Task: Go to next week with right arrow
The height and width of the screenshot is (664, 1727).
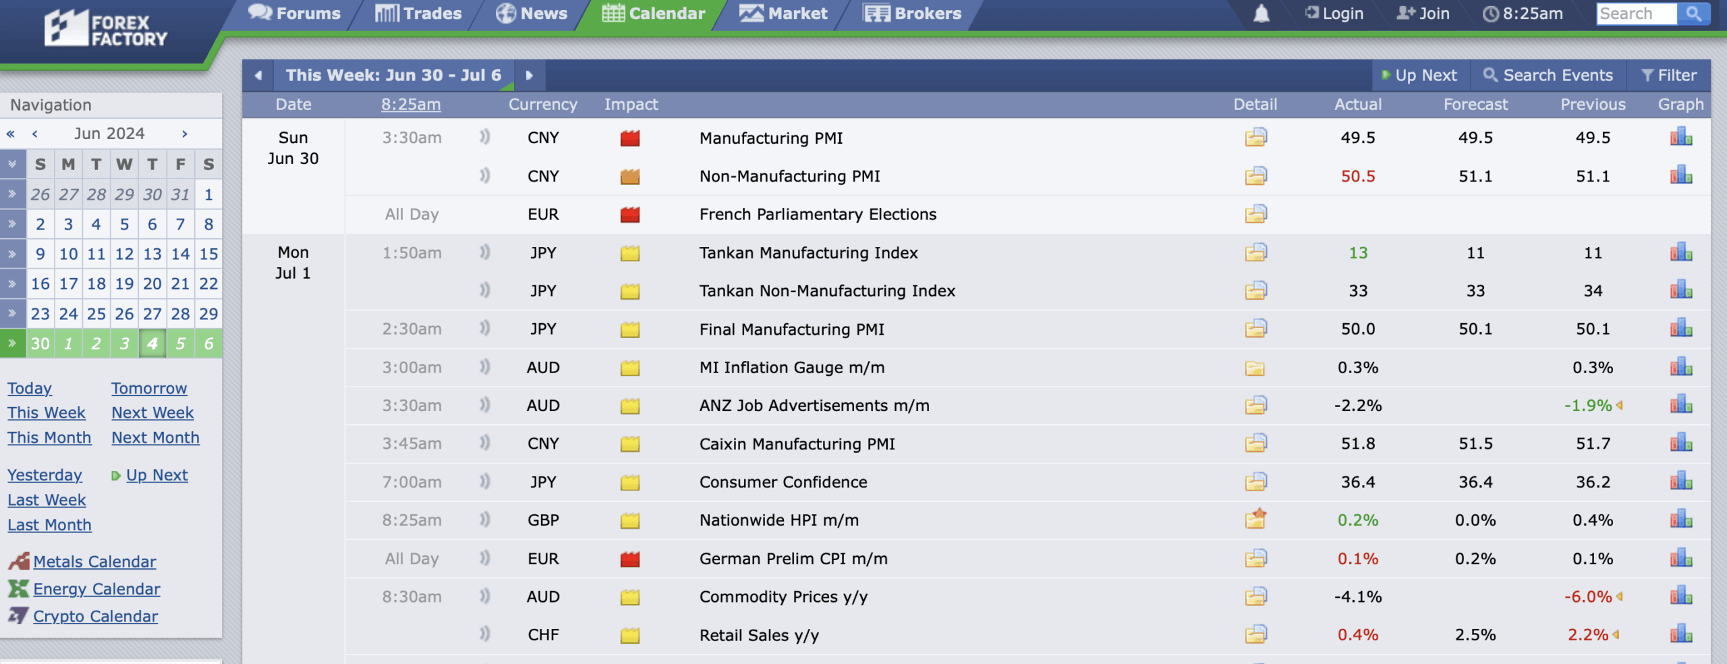Action: pos(530,76)
